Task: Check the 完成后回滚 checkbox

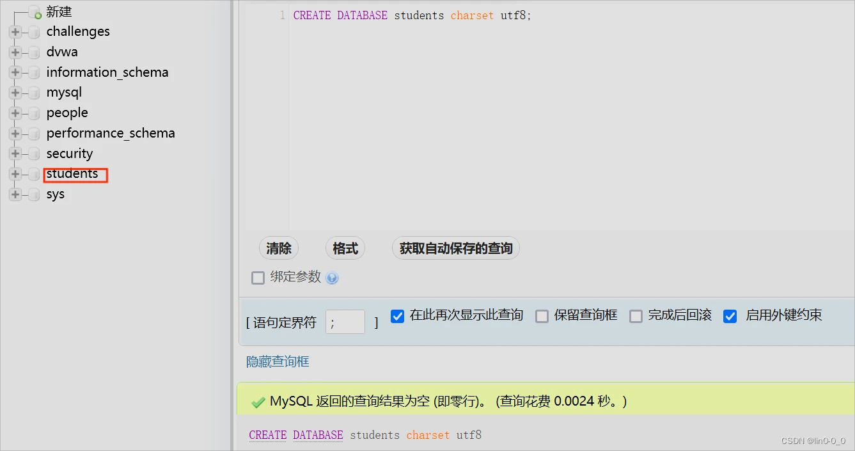Action: pyautogui.click(x=636, y=316)
